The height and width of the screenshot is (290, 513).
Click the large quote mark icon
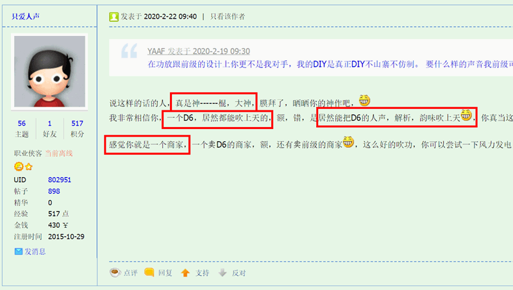click(x=130, y=51)
